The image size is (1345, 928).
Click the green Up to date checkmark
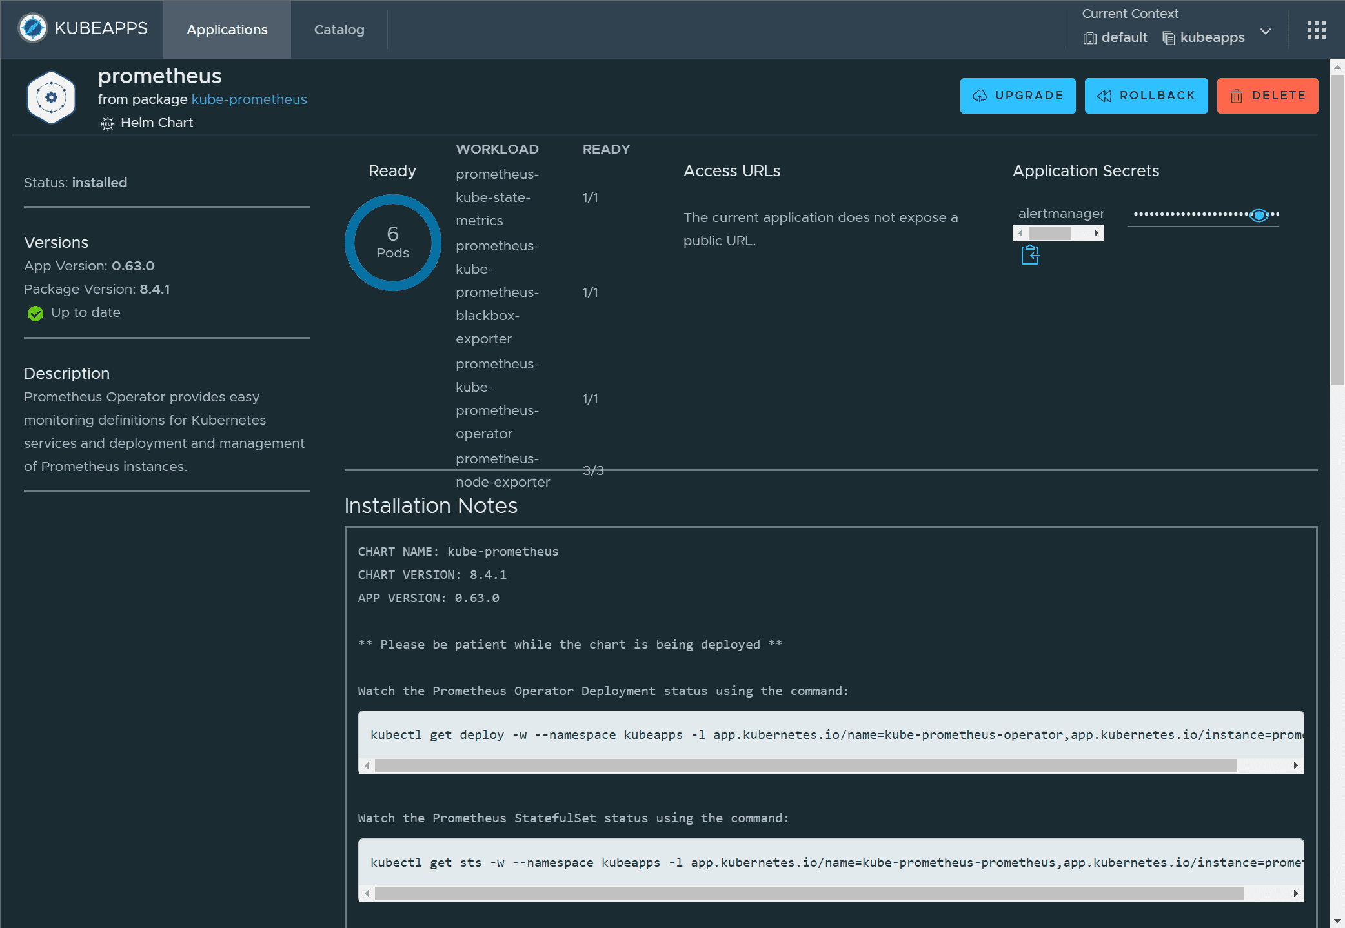coord(35,314)
